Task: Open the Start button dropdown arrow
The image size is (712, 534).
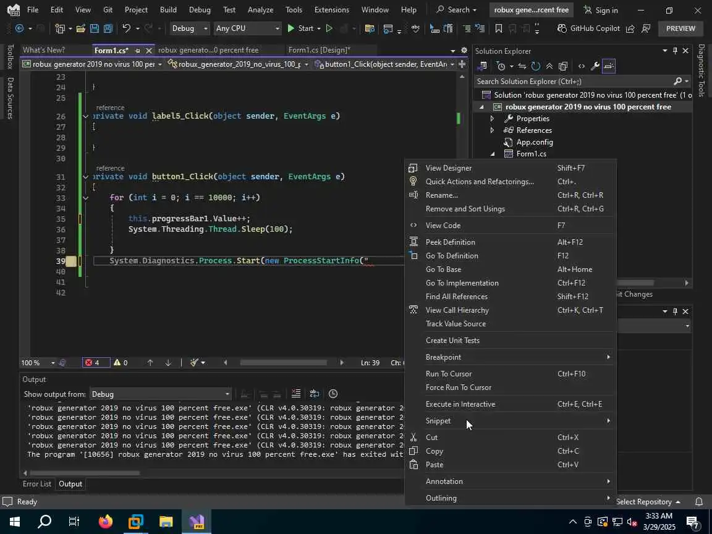Action: [x=319, y=28]
